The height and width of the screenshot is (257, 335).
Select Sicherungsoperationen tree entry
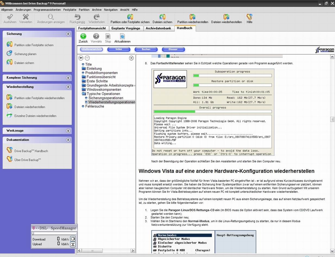106,98
